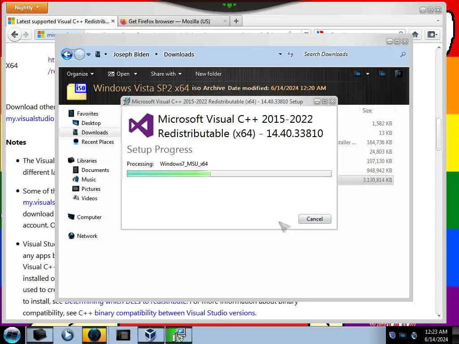Select Desktop in navigation pane
459x344 pixels.
point(91,123)
